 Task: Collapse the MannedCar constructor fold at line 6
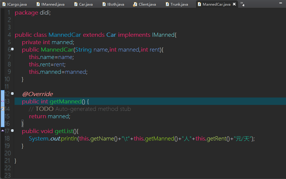coord(12,49)
